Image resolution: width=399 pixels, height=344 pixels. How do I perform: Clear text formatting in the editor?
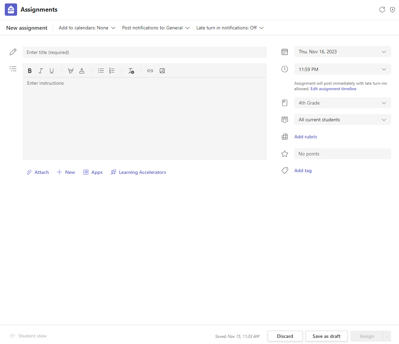coord(131,71)
